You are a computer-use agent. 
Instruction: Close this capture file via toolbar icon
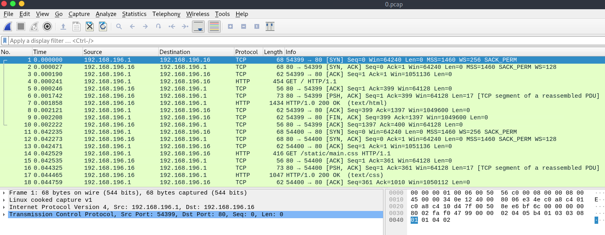tap(90, 27)
